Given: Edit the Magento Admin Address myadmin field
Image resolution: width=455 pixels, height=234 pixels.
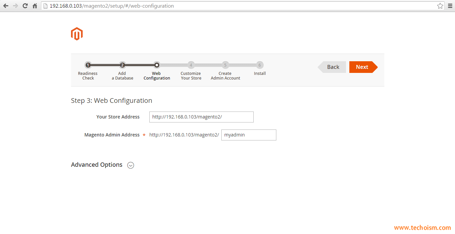Looking at the screenshot, I should point(249,135).
